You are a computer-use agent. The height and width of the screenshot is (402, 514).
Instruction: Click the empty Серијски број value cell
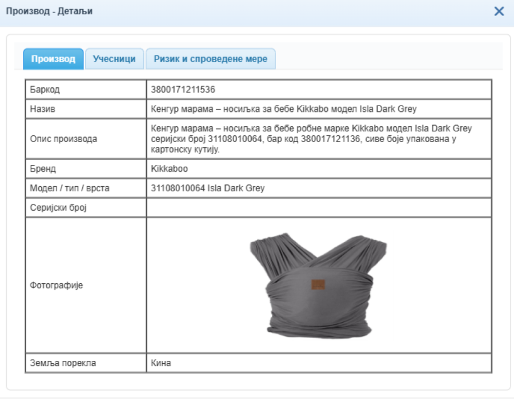pyautogui.click(x=319, y=208)
